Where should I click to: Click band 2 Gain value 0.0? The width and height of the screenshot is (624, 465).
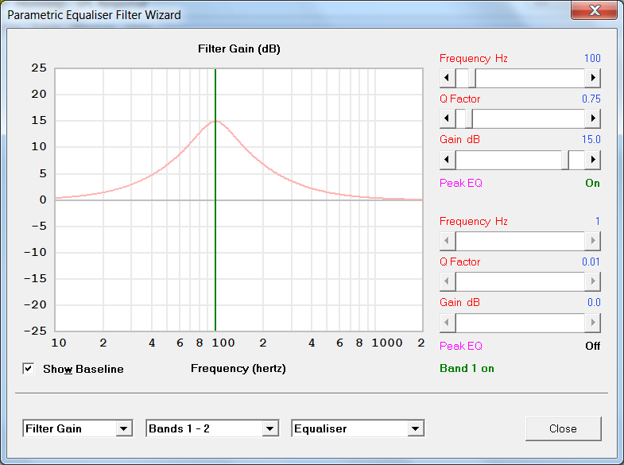coord(594,302)
